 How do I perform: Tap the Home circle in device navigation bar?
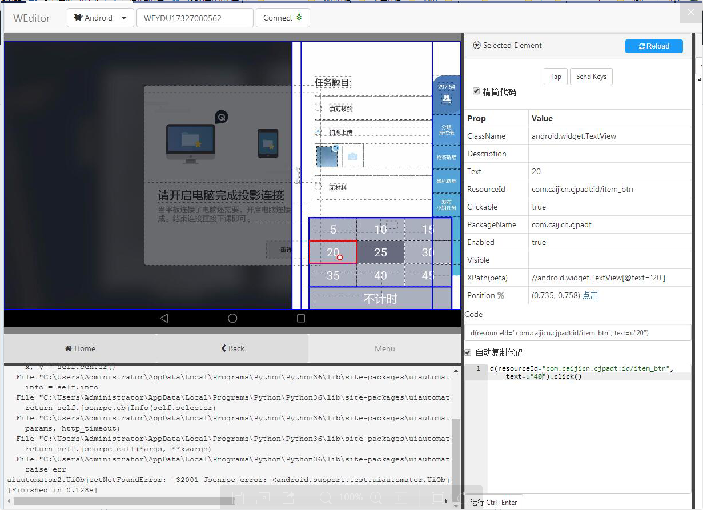point(232,319)
